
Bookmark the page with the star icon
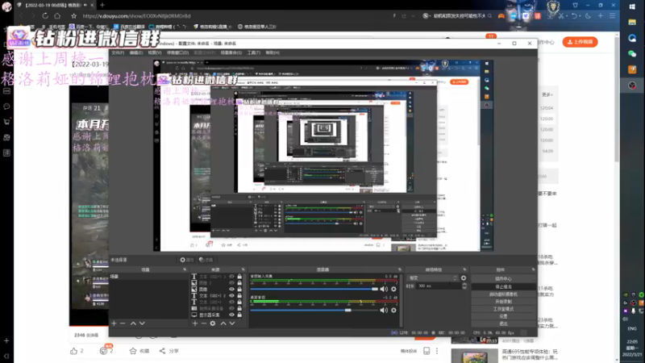(x=73, y=15)
